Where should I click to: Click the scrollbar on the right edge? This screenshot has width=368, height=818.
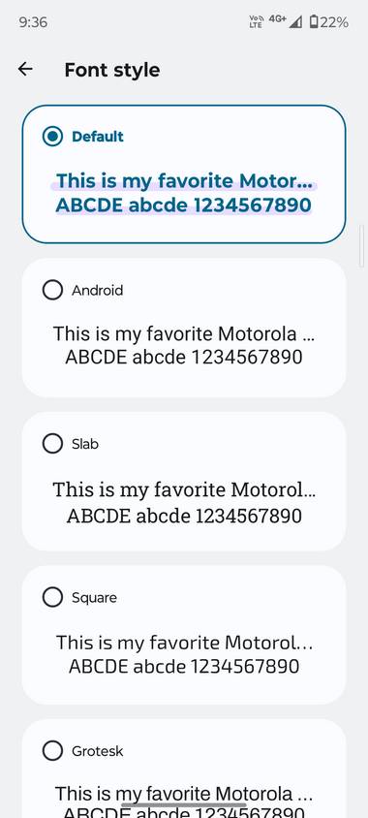[362, 245]
